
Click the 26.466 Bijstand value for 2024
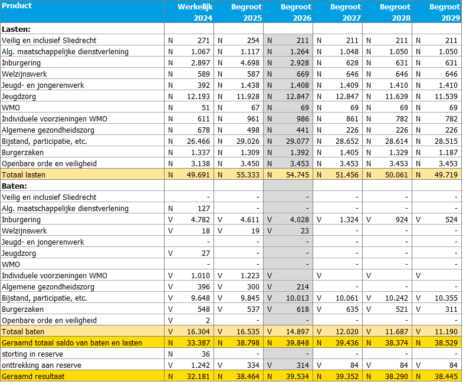(x=198, y=141)
